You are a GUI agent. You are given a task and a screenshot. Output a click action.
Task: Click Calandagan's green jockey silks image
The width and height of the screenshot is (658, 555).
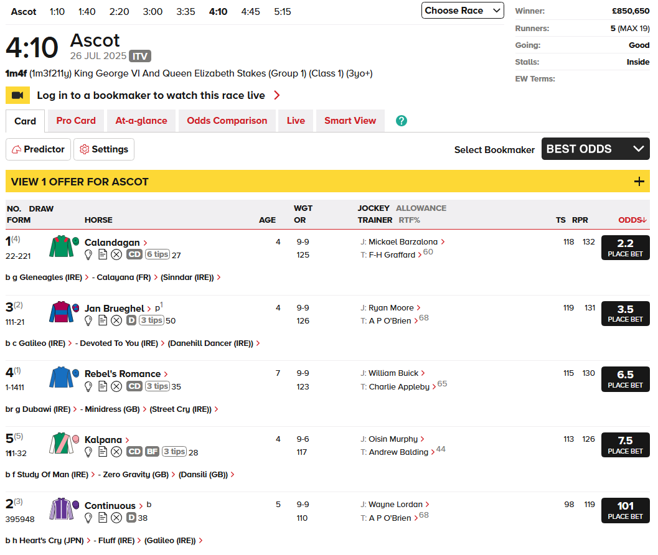pos(64,246)
